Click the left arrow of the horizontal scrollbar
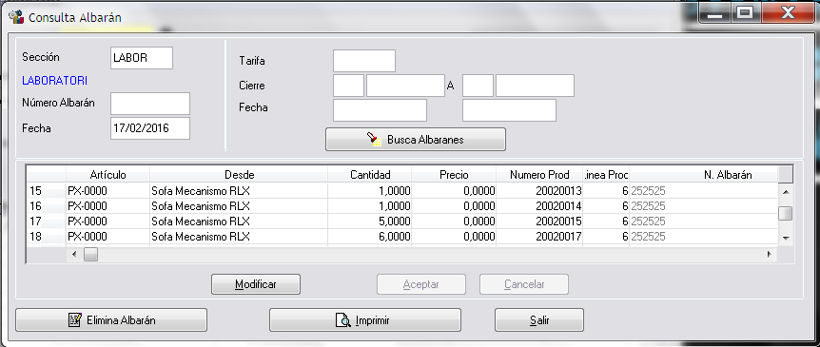The height and width of the screenshot is (347, 820). [74, 255]
